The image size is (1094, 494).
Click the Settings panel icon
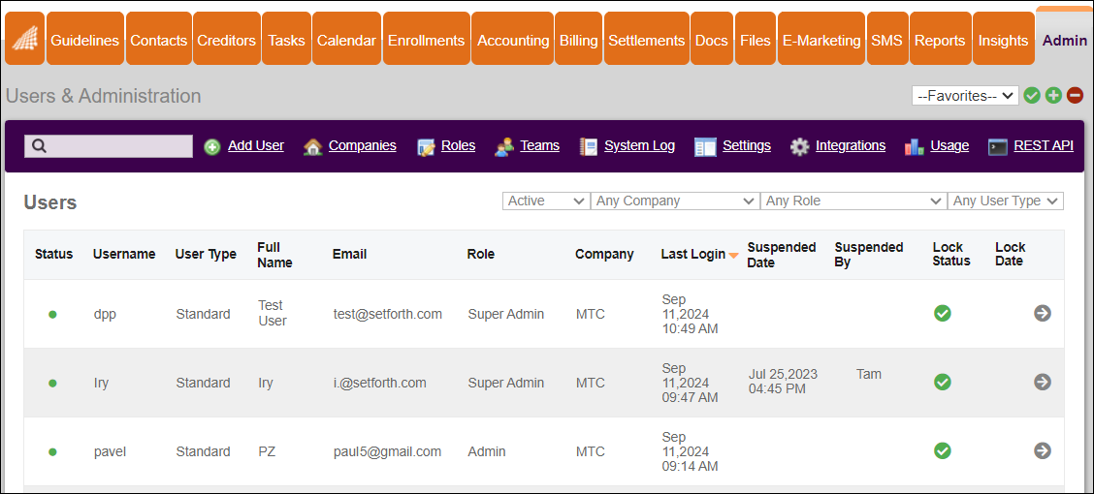[705, 147]
